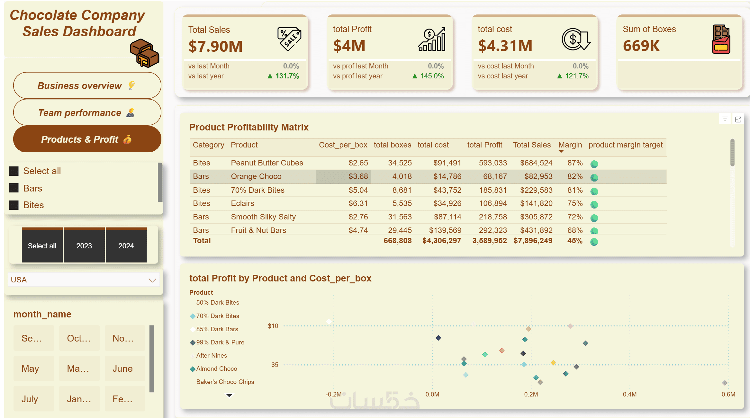Click the Margin column sort arrow
Viewport: 750px width, 418px height.
click(x=561, y=151)
